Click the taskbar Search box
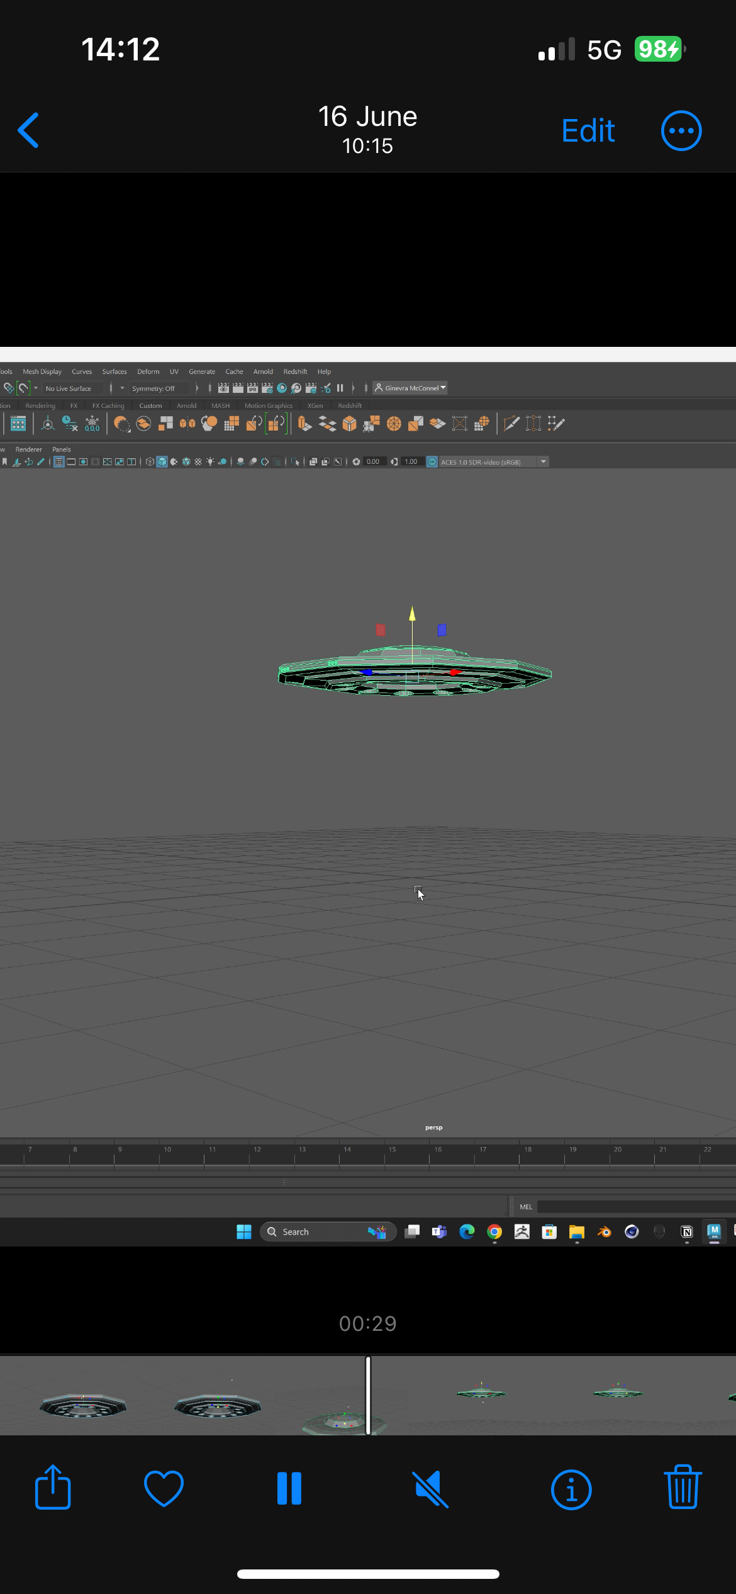Image resolution: width=736 pixels, height=1594 pixels. click(328, 1231)
